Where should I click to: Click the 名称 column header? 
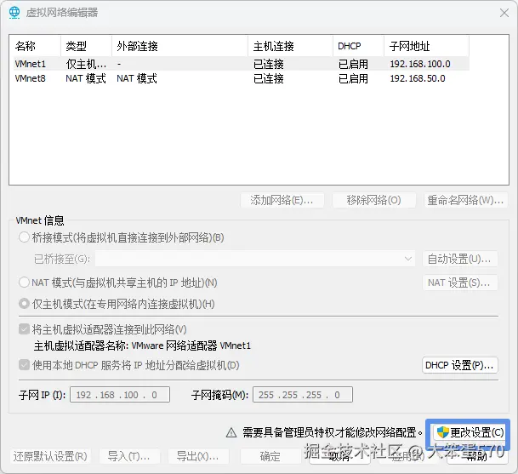pos(37,46)
